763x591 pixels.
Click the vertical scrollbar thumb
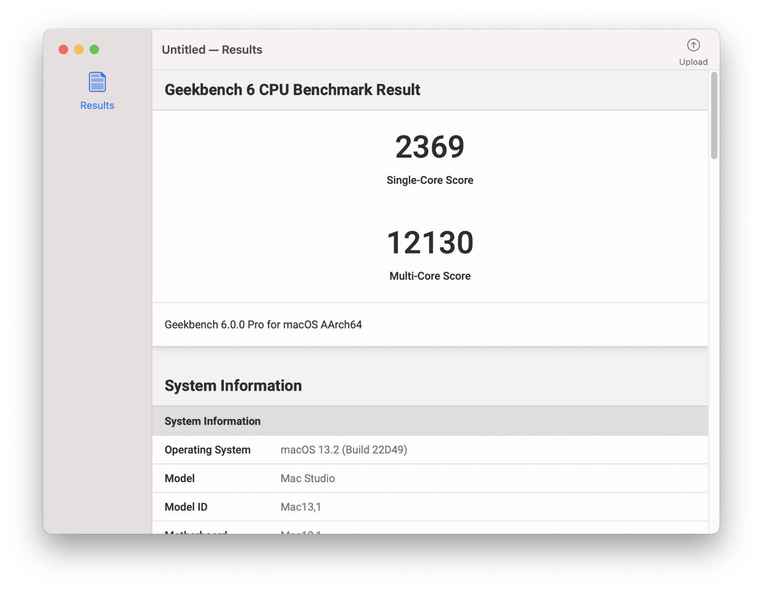pos(714,116)
